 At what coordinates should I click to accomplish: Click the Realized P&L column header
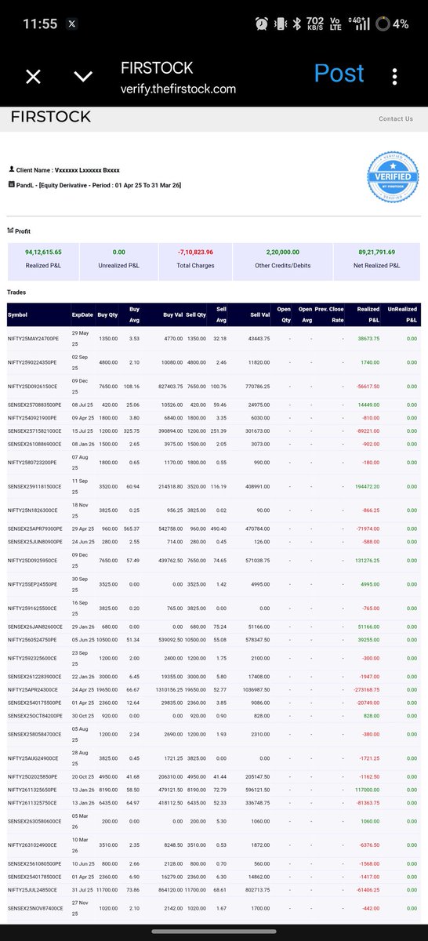[369, 314]
